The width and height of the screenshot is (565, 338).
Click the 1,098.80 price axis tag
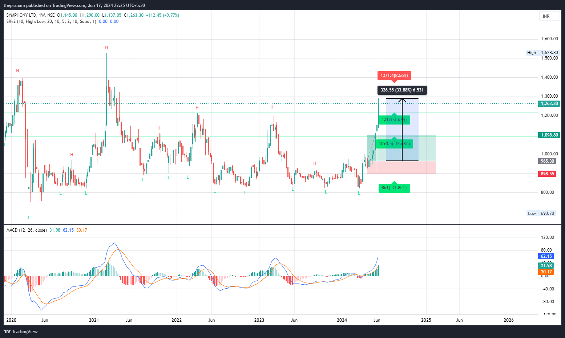click(549, 135)
